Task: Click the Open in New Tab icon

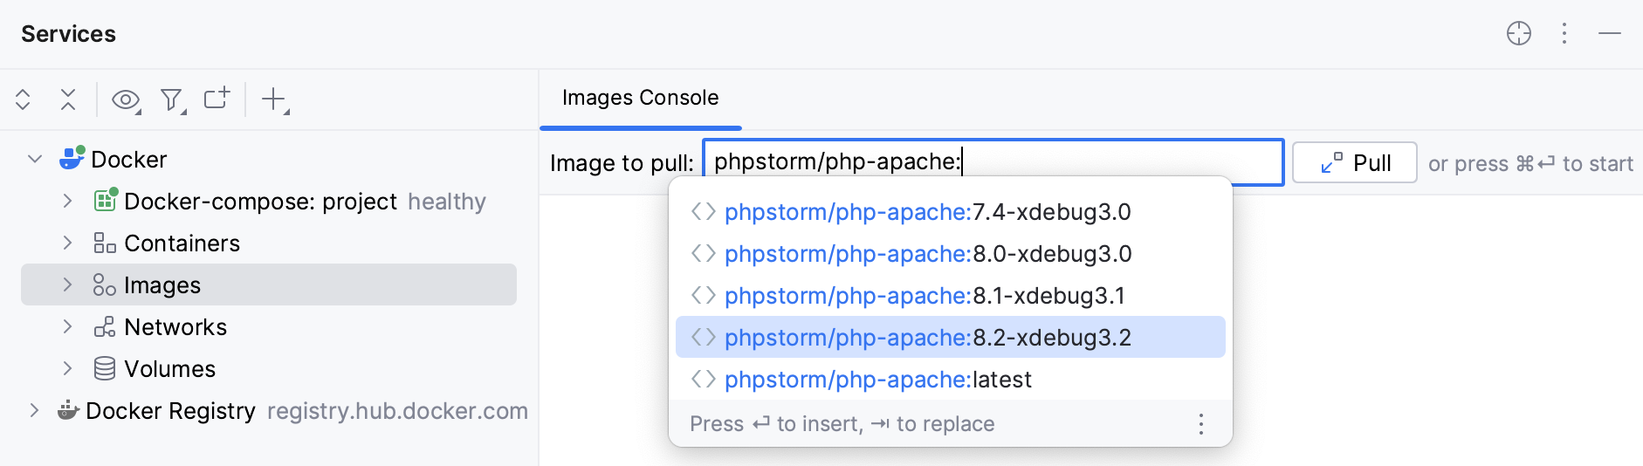Action: [x=217, y=98]
